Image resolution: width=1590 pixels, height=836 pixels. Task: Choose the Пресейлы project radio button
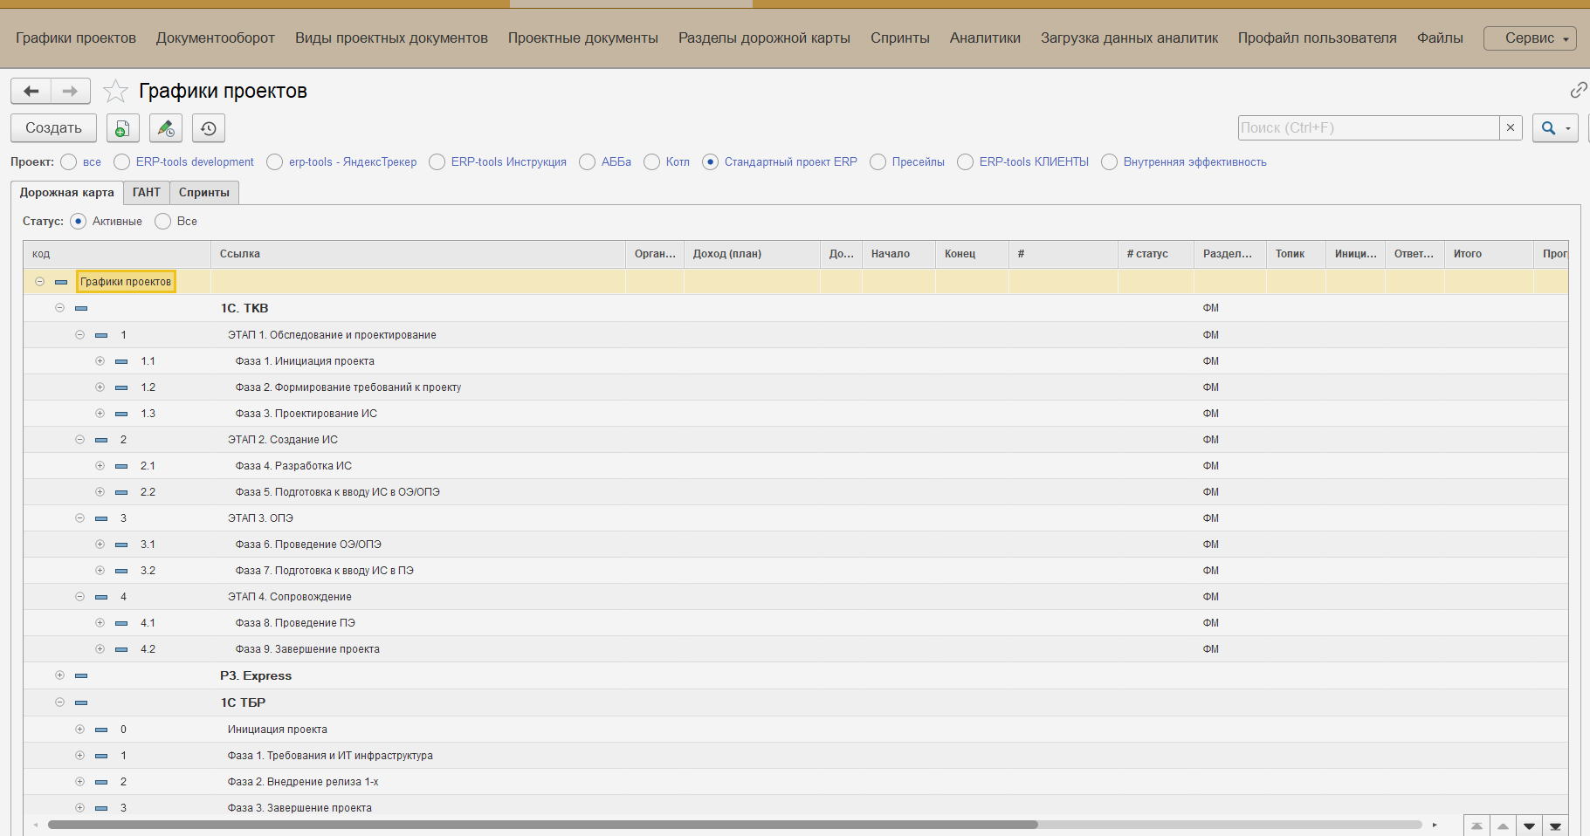tap(878, 162)
